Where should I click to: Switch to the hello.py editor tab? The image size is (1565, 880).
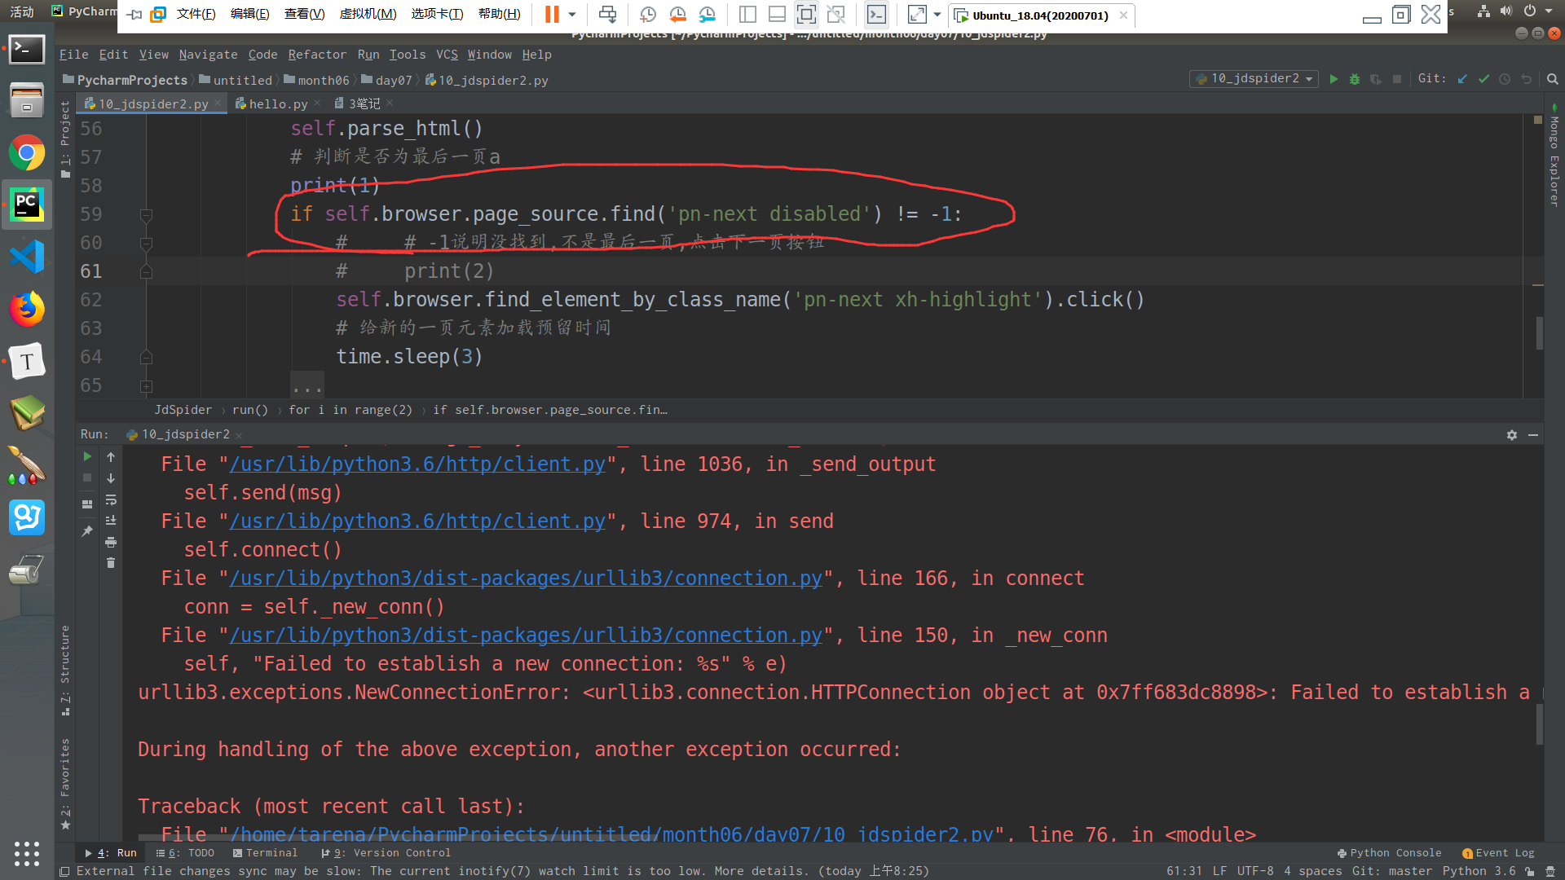(277, 103)
